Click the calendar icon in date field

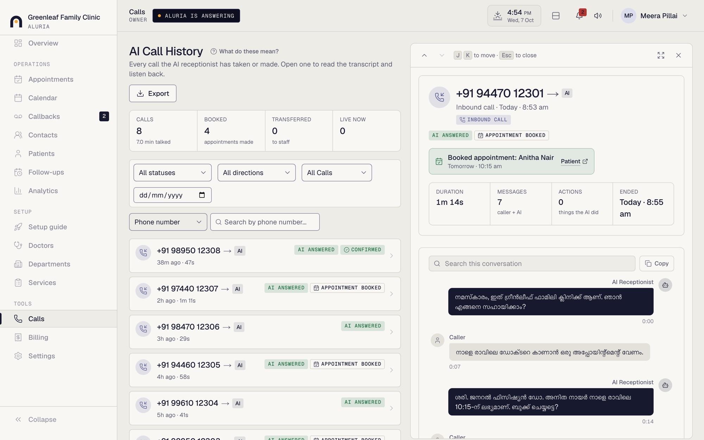(x=202, y=195)
